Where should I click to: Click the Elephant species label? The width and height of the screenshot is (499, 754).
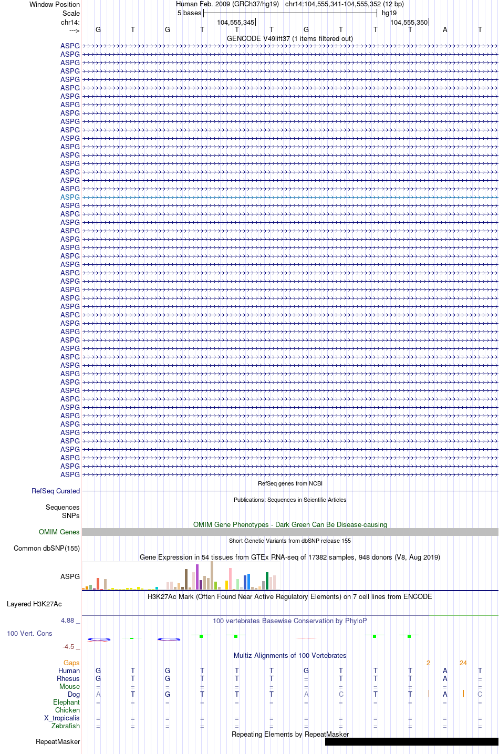point(66,702)
